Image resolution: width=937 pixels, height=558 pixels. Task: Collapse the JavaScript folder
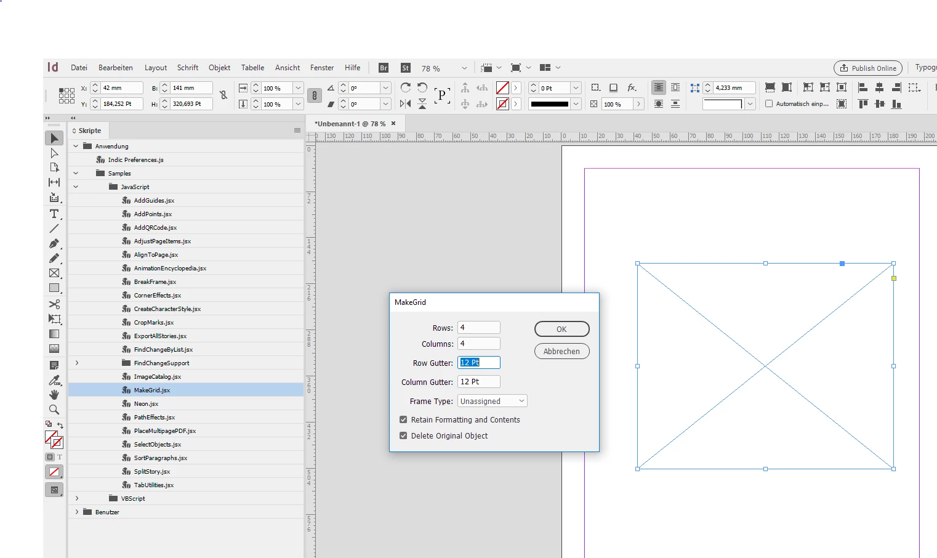(x=76, y=187)
